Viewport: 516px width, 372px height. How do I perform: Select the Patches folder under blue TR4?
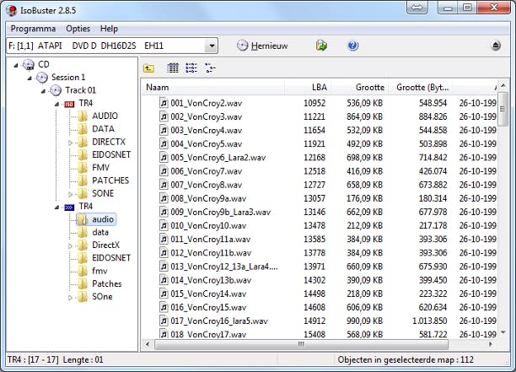coord(106,283)
